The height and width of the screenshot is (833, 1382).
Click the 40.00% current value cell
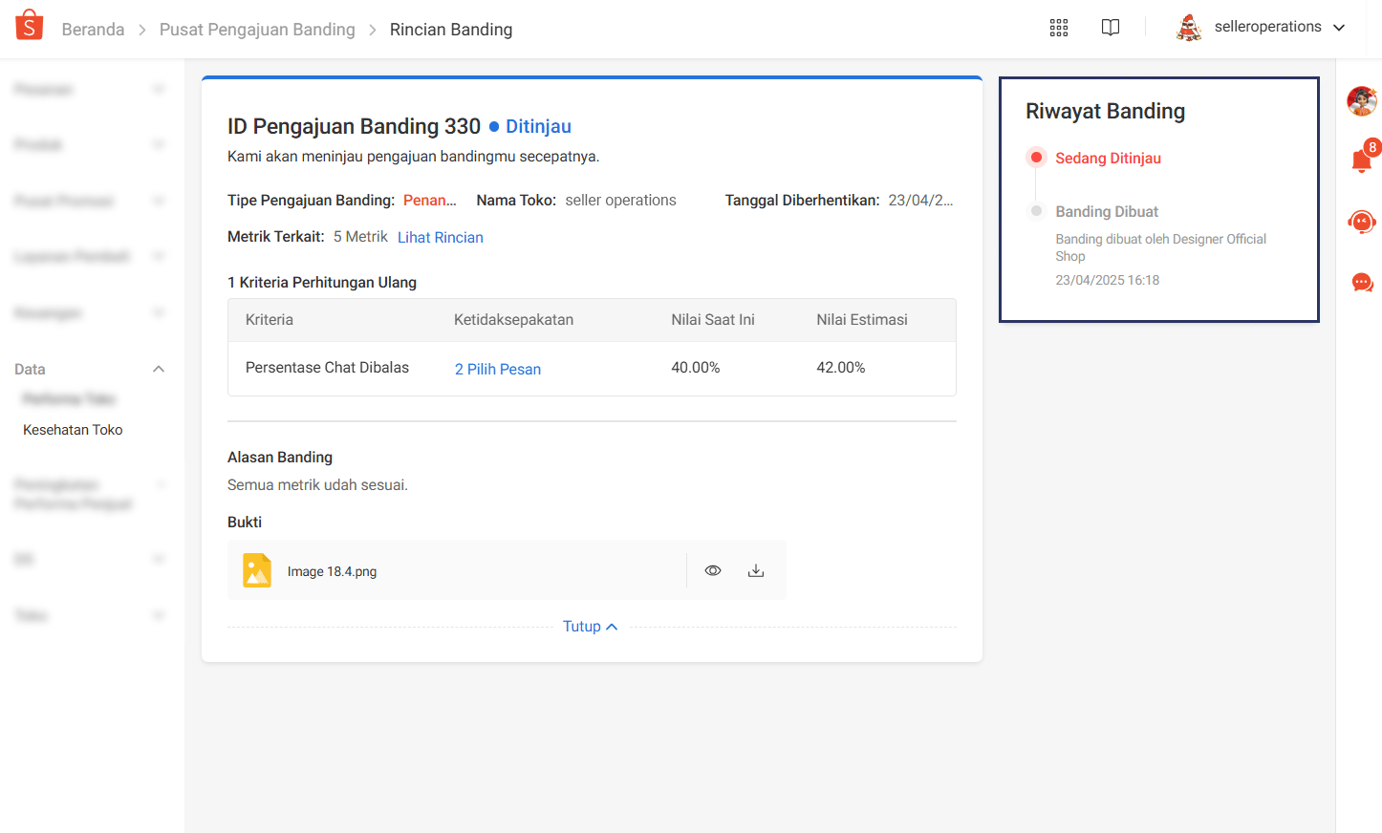(696, 367)
